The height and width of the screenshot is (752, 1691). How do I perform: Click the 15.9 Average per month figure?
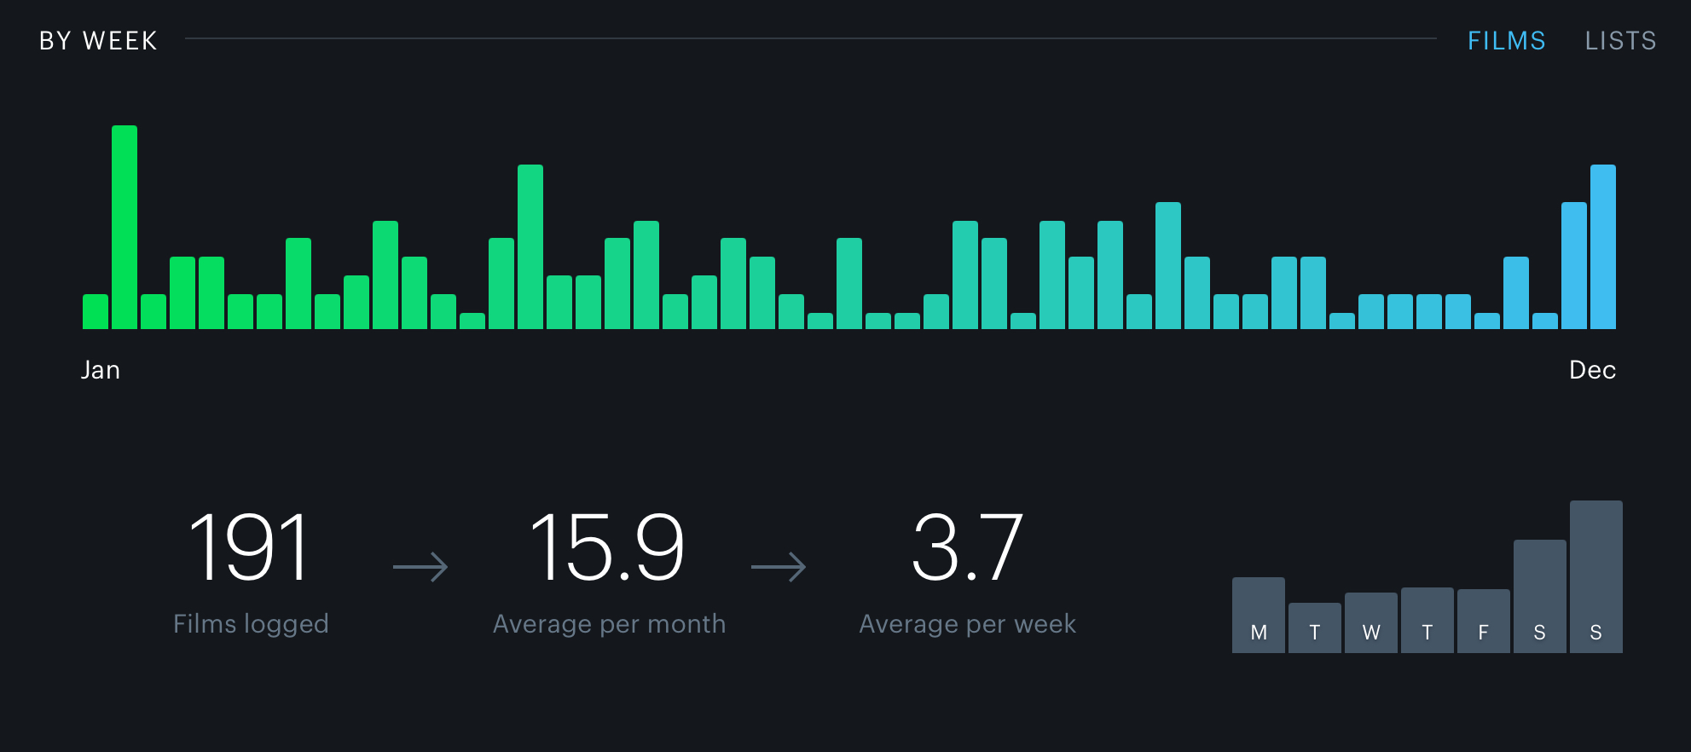tap(607, 548)
